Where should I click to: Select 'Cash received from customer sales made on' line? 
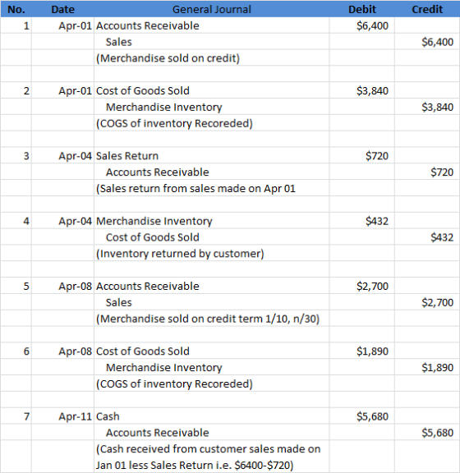click(209, 449)
